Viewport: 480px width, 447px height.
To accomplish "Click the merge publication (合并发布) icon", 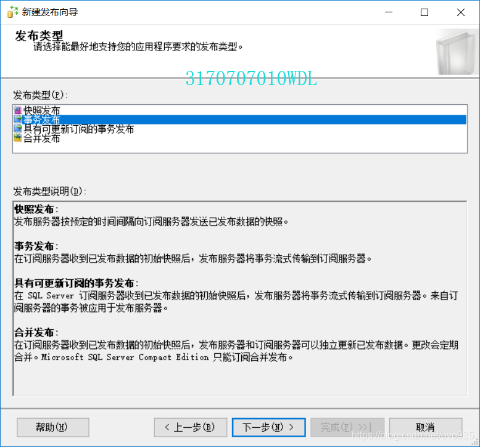I will pyautogui.click(x=18, y=138).
